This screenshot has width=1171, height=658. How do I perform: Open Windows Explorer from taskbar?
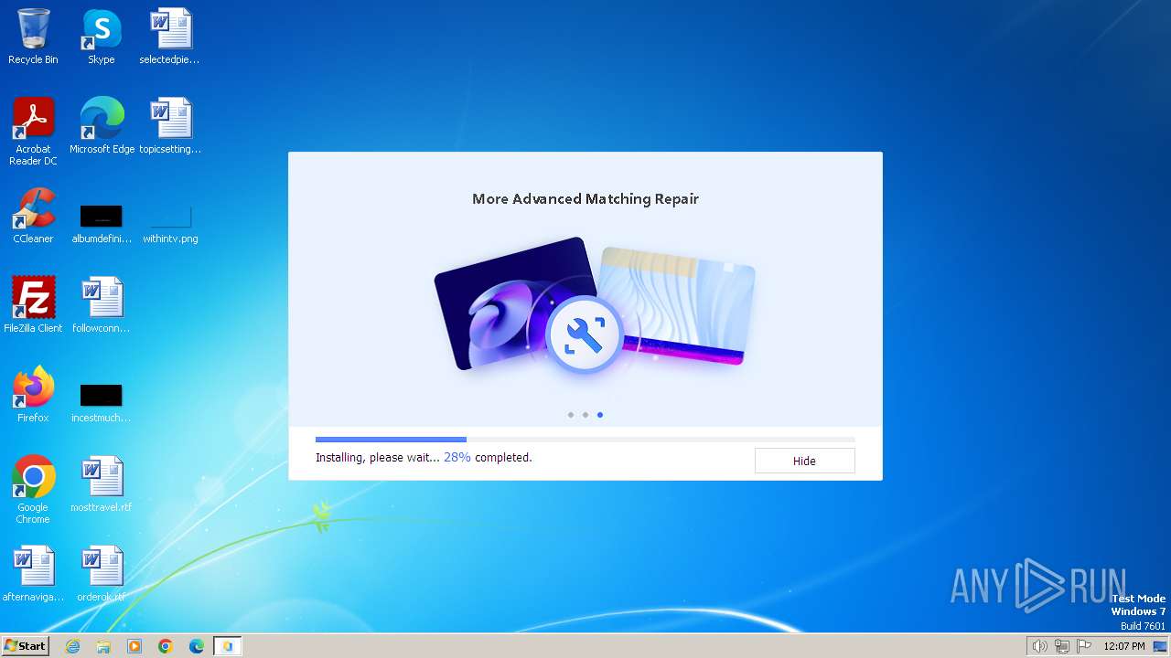(103, 646)
